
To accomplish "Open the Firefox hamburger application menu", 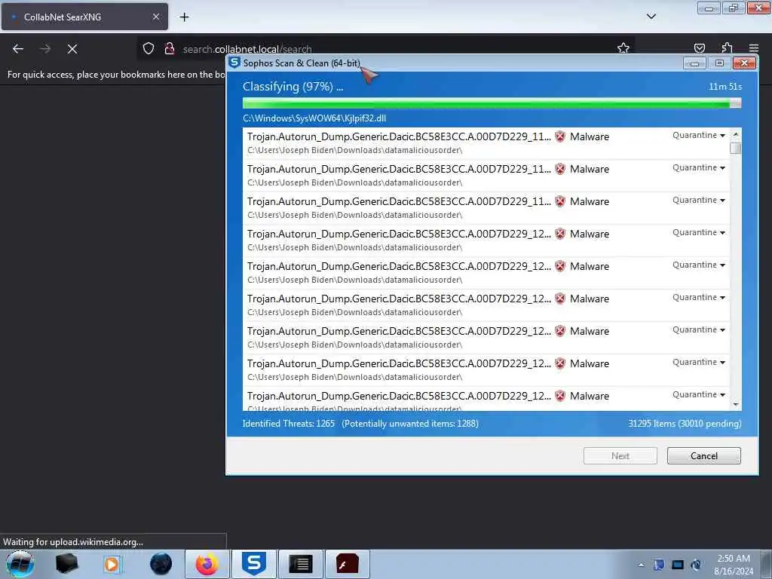I will (754, 48).
